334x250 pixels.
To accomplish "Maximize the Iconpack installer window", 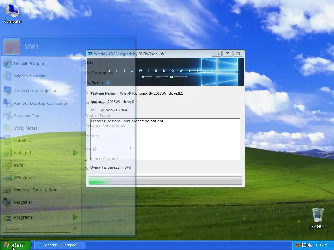I will pyautogui.click(x=227, y=54).
